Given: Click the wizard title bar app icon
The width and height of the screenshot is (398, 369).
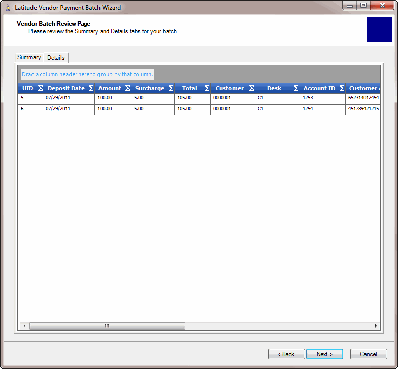Looking at the screenshot, I should point(8,8).
